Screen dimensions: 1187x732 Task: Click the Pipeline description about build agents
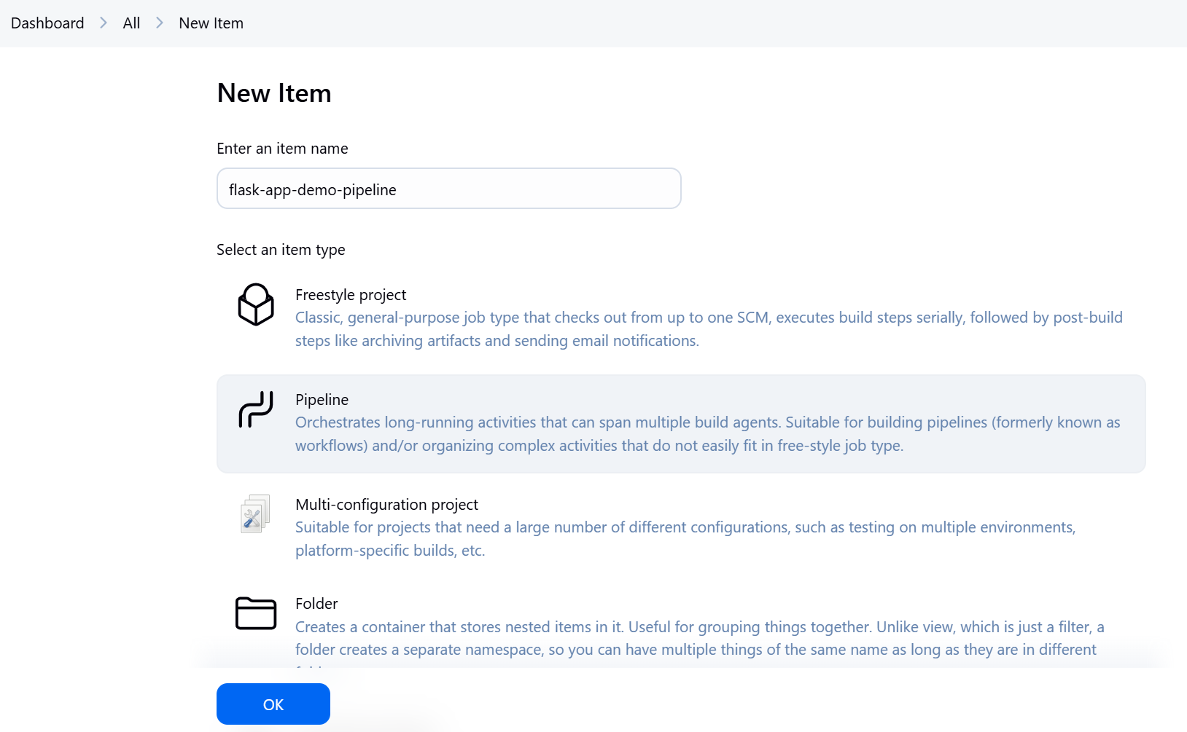tap(708, 434)
